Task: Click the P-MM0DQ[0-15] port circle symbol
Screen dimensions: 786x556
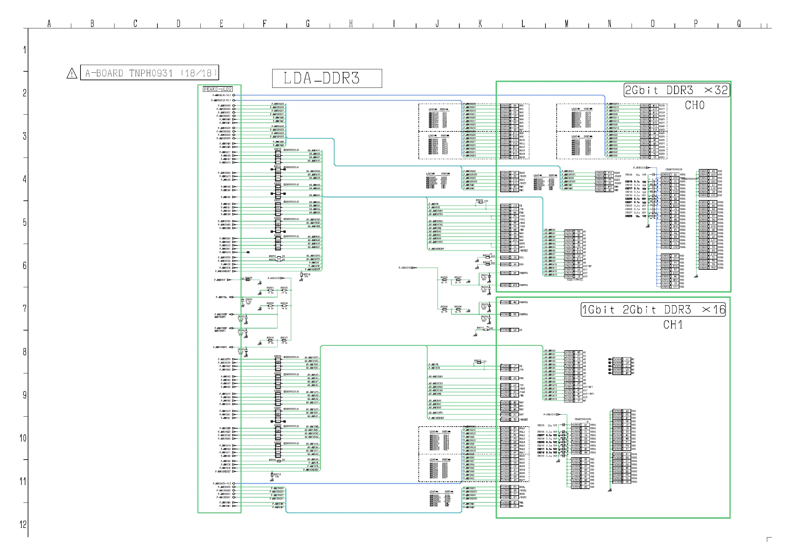Action: (234, 95)
